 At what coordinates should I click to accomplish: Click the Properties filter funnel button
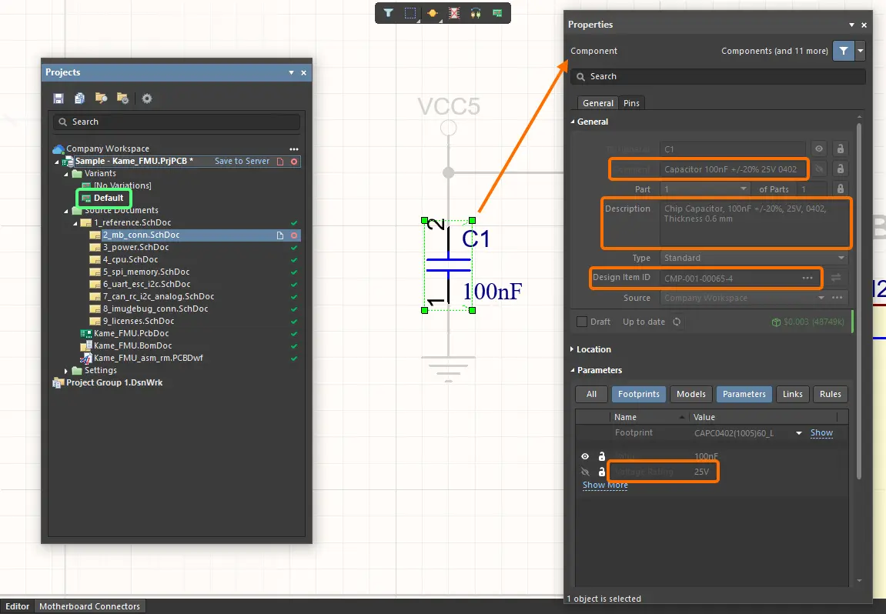click(843, 51)
